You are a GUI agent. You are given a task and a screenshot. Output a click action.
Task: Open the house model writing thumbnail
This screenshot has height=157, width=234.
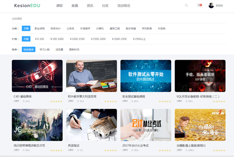[x=92, y=125]
